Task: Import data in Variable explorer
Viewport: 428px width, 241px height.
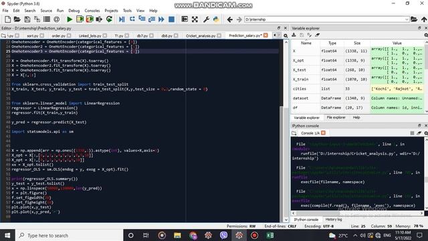Action: (x=294, y=35)
